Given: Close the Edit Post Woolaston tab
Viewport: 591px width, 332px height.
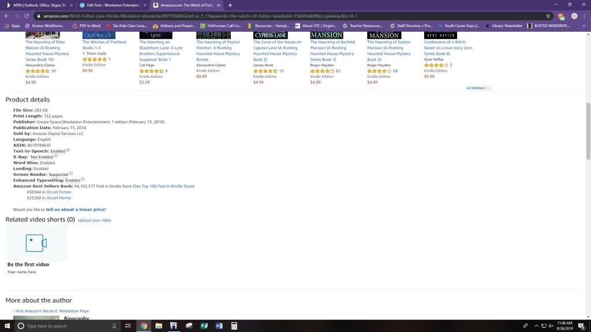Looking at the screenshot, I should (145, 5).
